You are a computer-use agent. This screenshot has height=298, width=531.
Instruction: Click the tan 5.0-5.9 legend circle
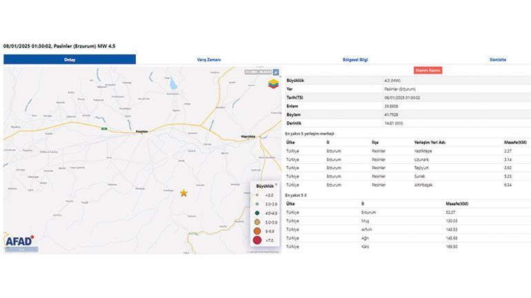click(257, 222)
